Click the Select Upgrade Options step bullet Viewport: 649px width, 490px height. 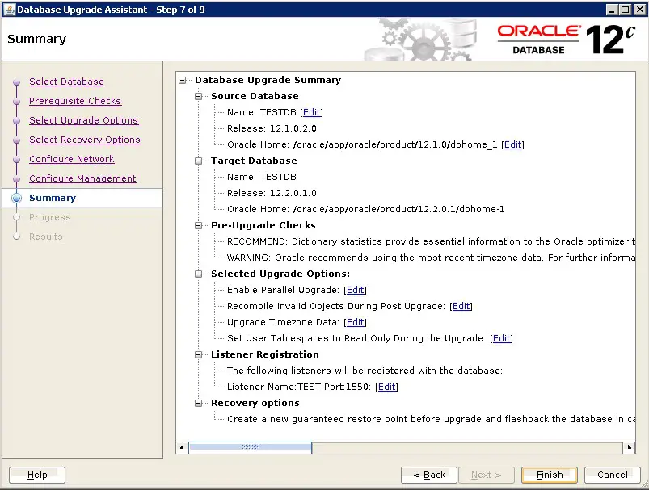tap(16, 121)
